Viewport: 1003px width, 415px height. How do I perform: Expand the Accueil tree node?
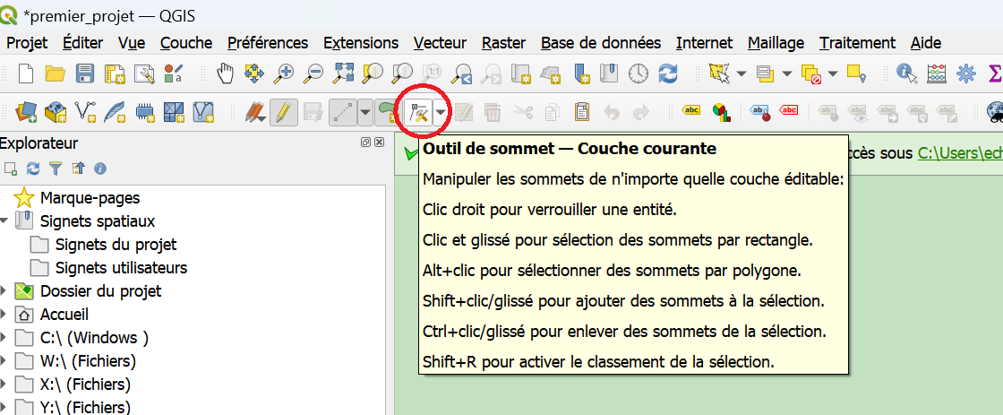tap(4, 315)
